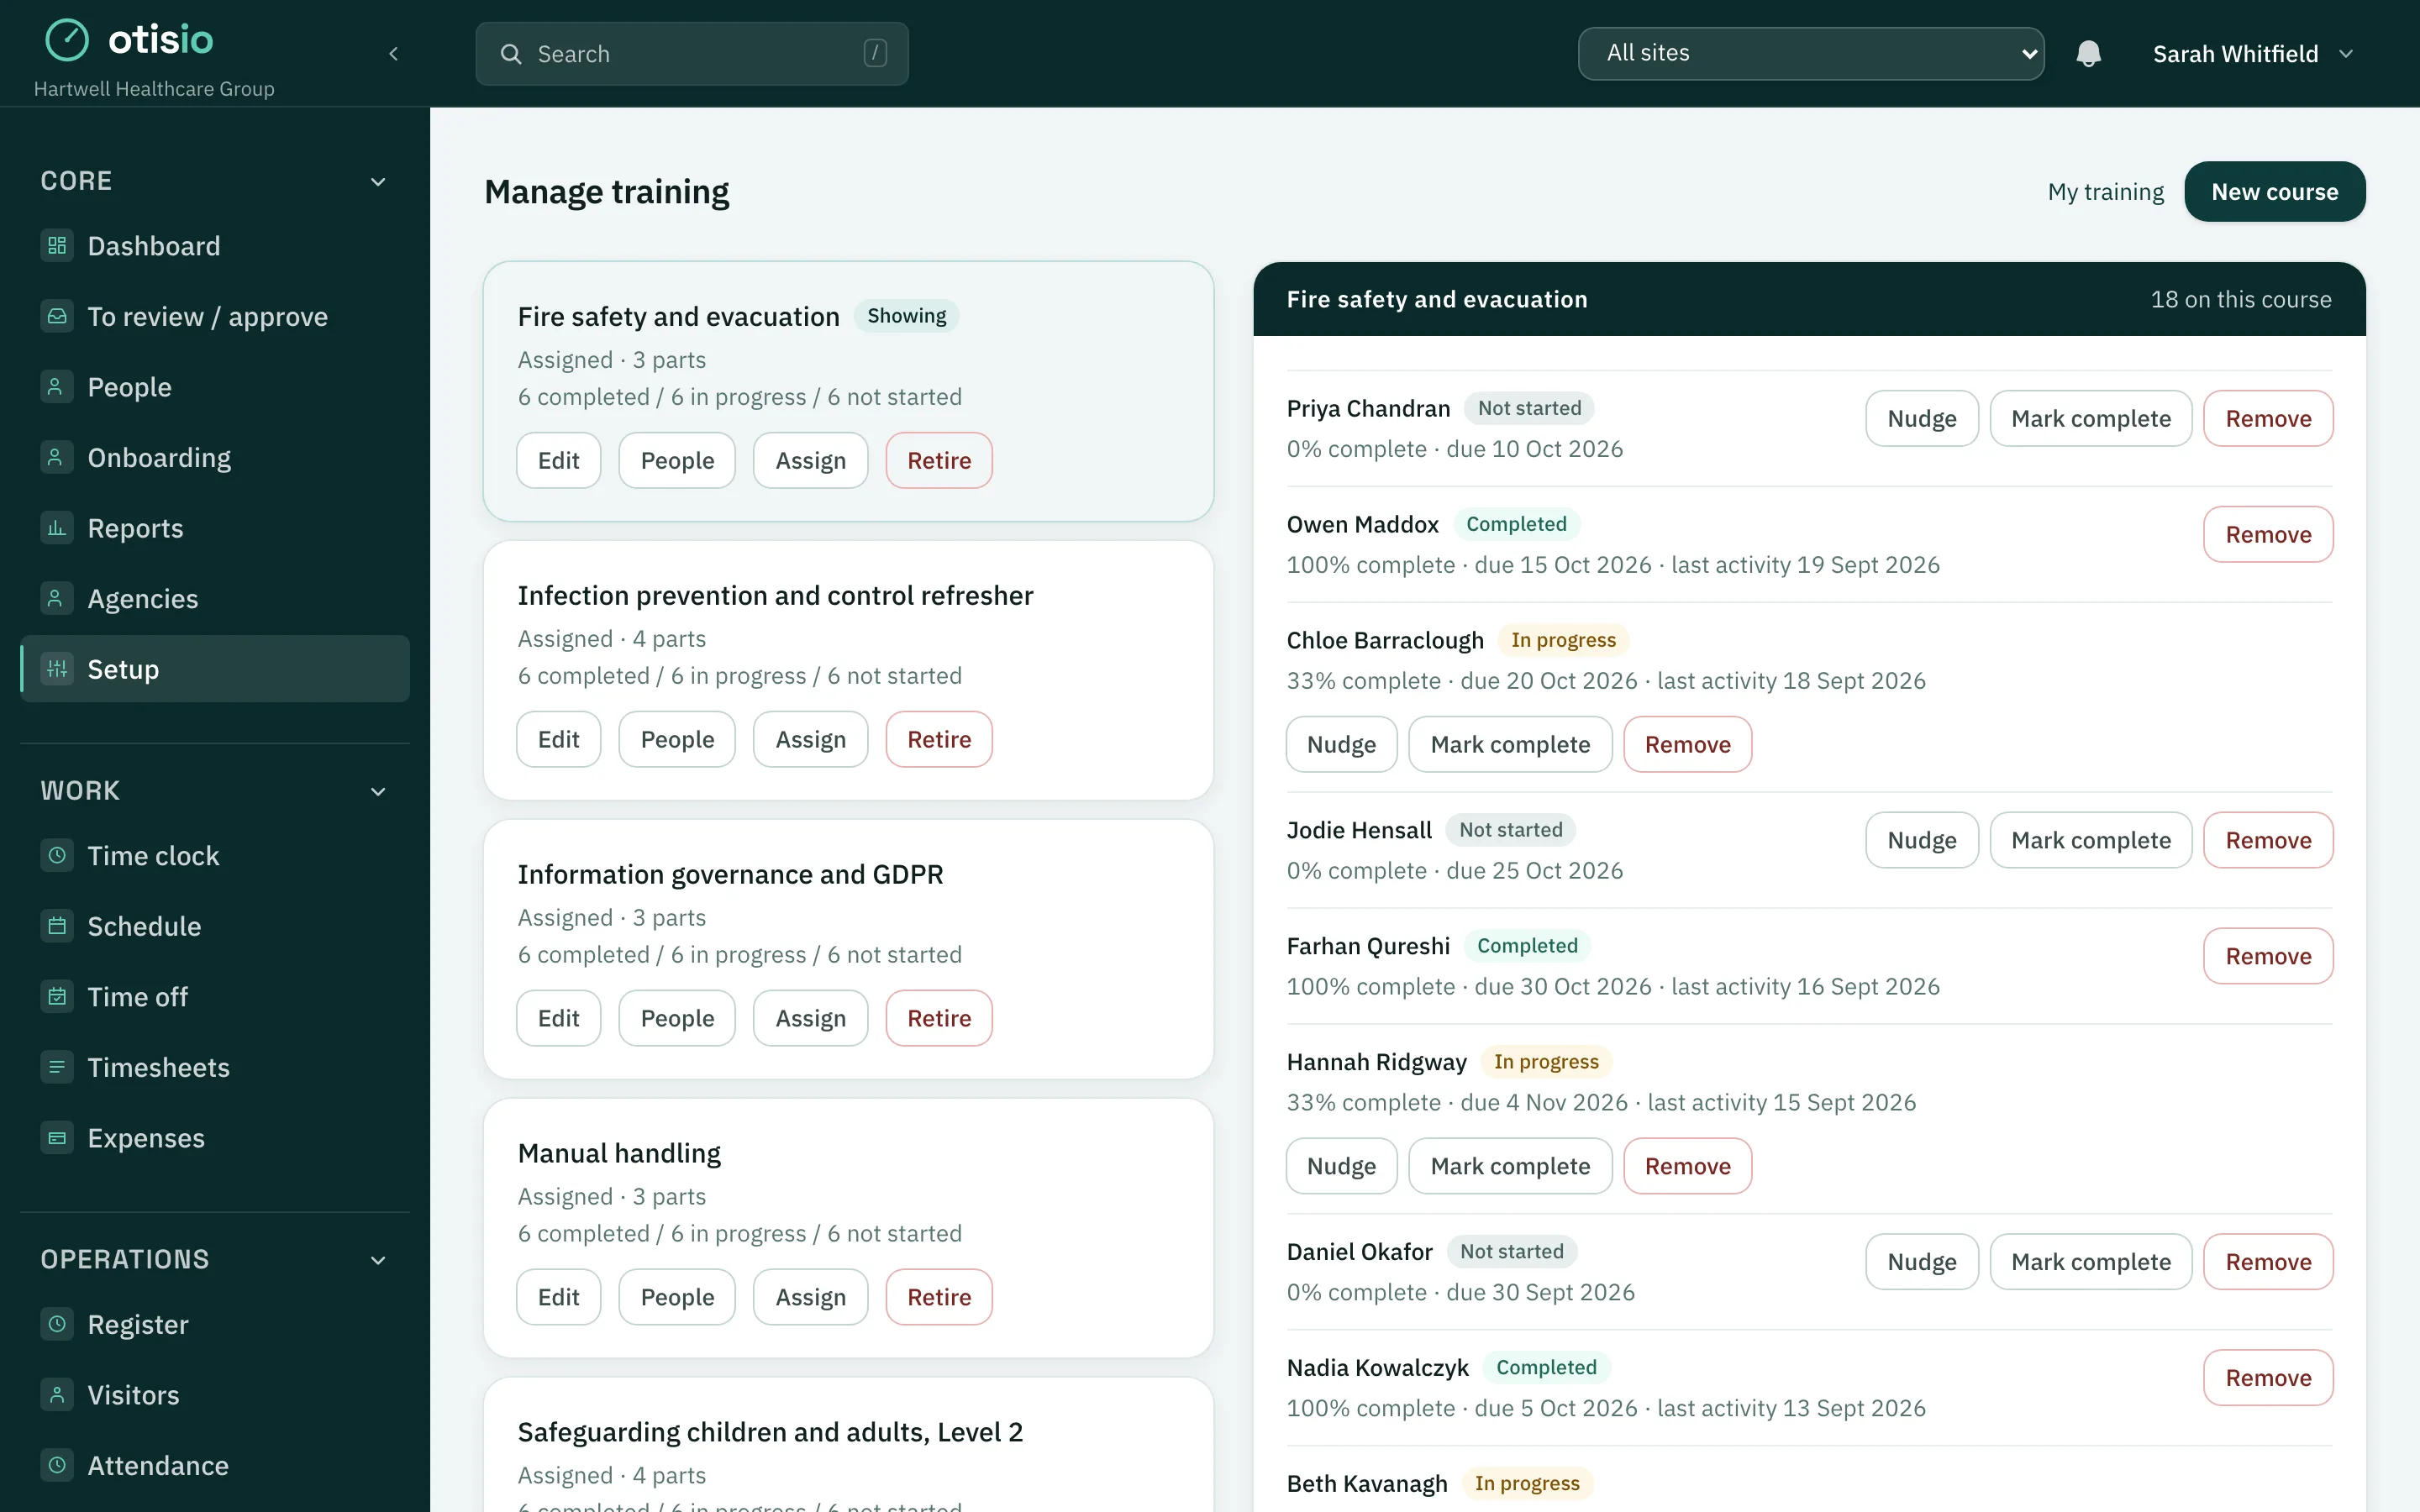Open Sarah Whitfield user menu

(2252, 54)
